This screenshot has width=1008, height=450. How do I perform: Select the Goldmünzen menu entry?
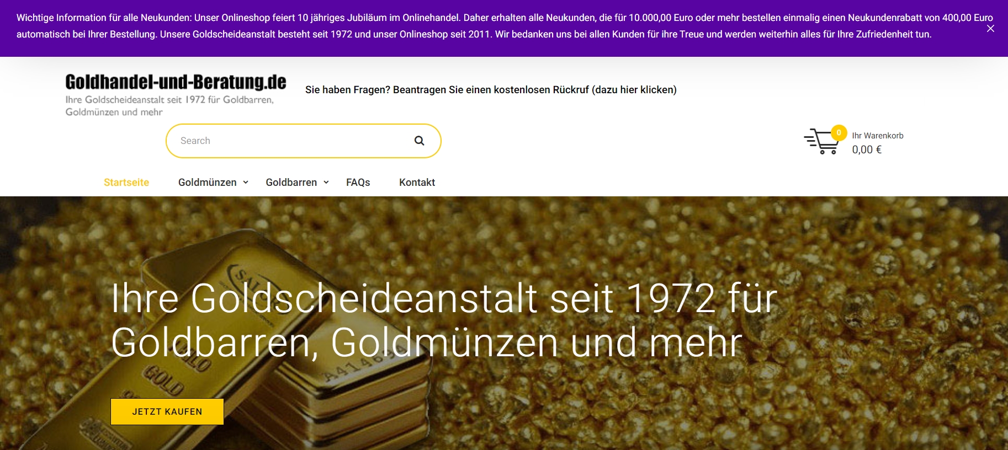coord(208,183)
